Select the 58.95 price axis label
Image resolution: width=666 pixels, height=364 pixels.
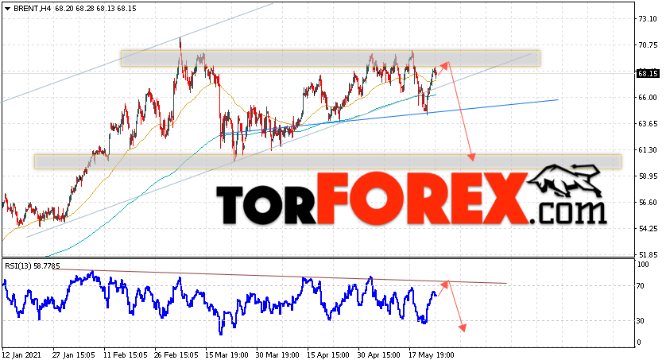[648, 176]
